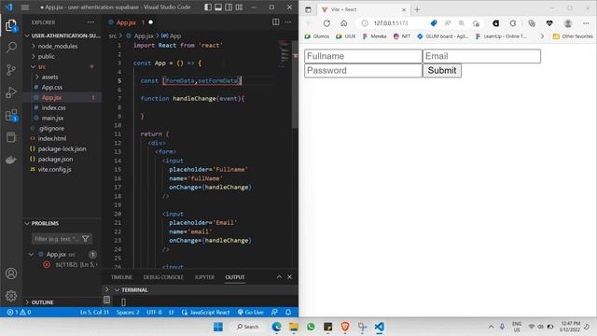
Task: Open the Docker view in activity bar
Action: (x=11, y=160)
